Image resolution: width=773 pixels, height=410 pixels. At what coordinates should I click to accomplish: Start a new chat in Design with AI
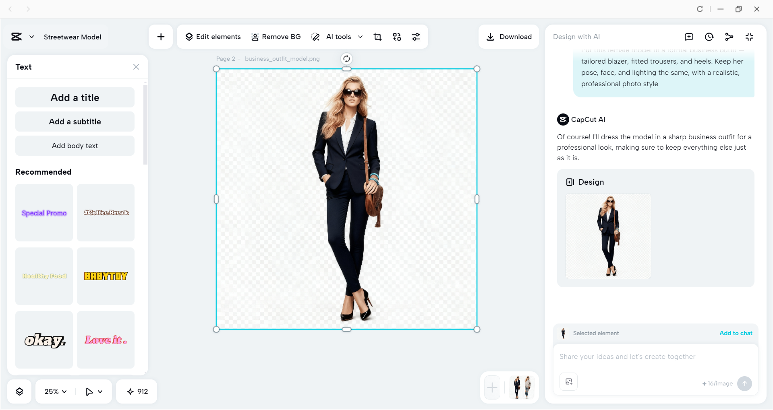point(689,37)
